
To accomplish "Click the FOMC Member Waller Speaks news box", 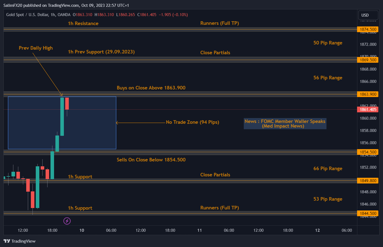I will [x=285, y=123].
